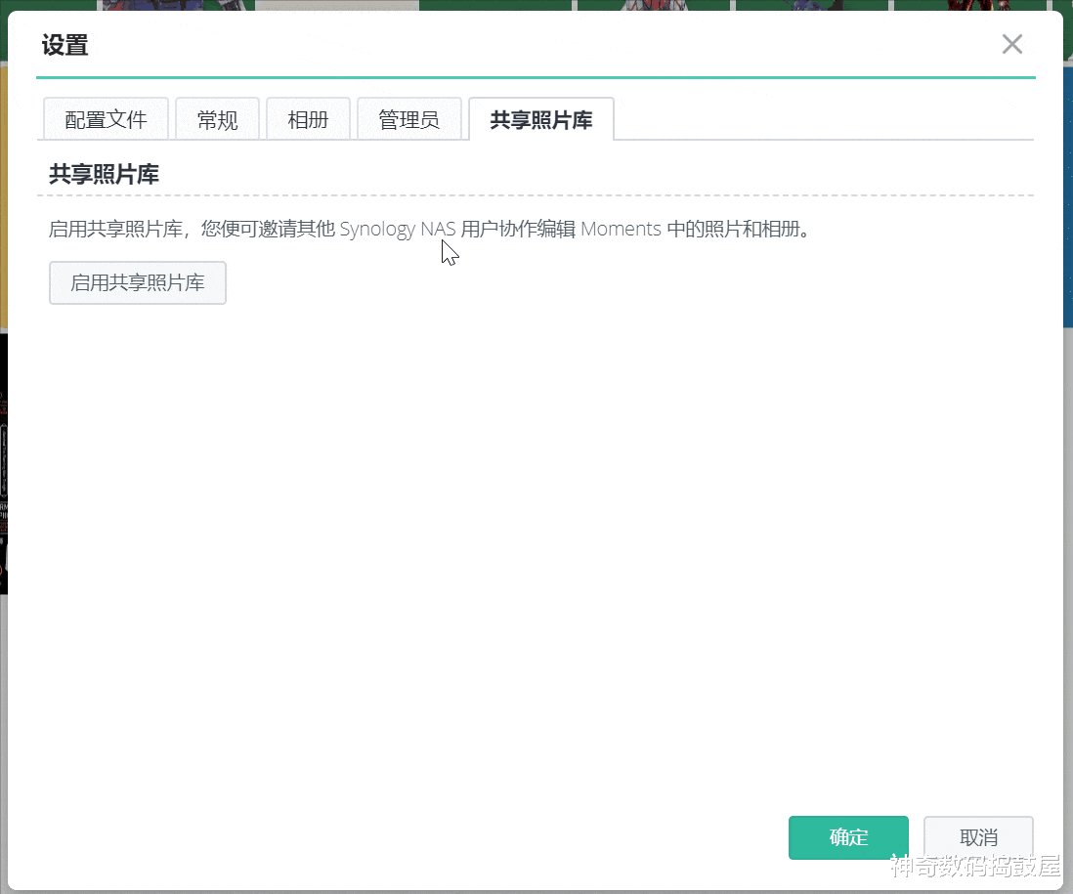Image resolution: width=1073 pixels, height=894 pixels.
Task: Click the blue background panel on the right edge
Action: tap(1066, 195)
